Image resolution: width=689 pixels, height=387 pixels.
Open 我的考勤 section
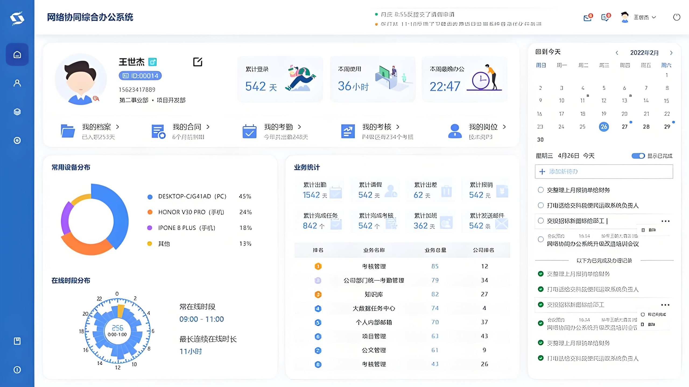click(278, 127)
